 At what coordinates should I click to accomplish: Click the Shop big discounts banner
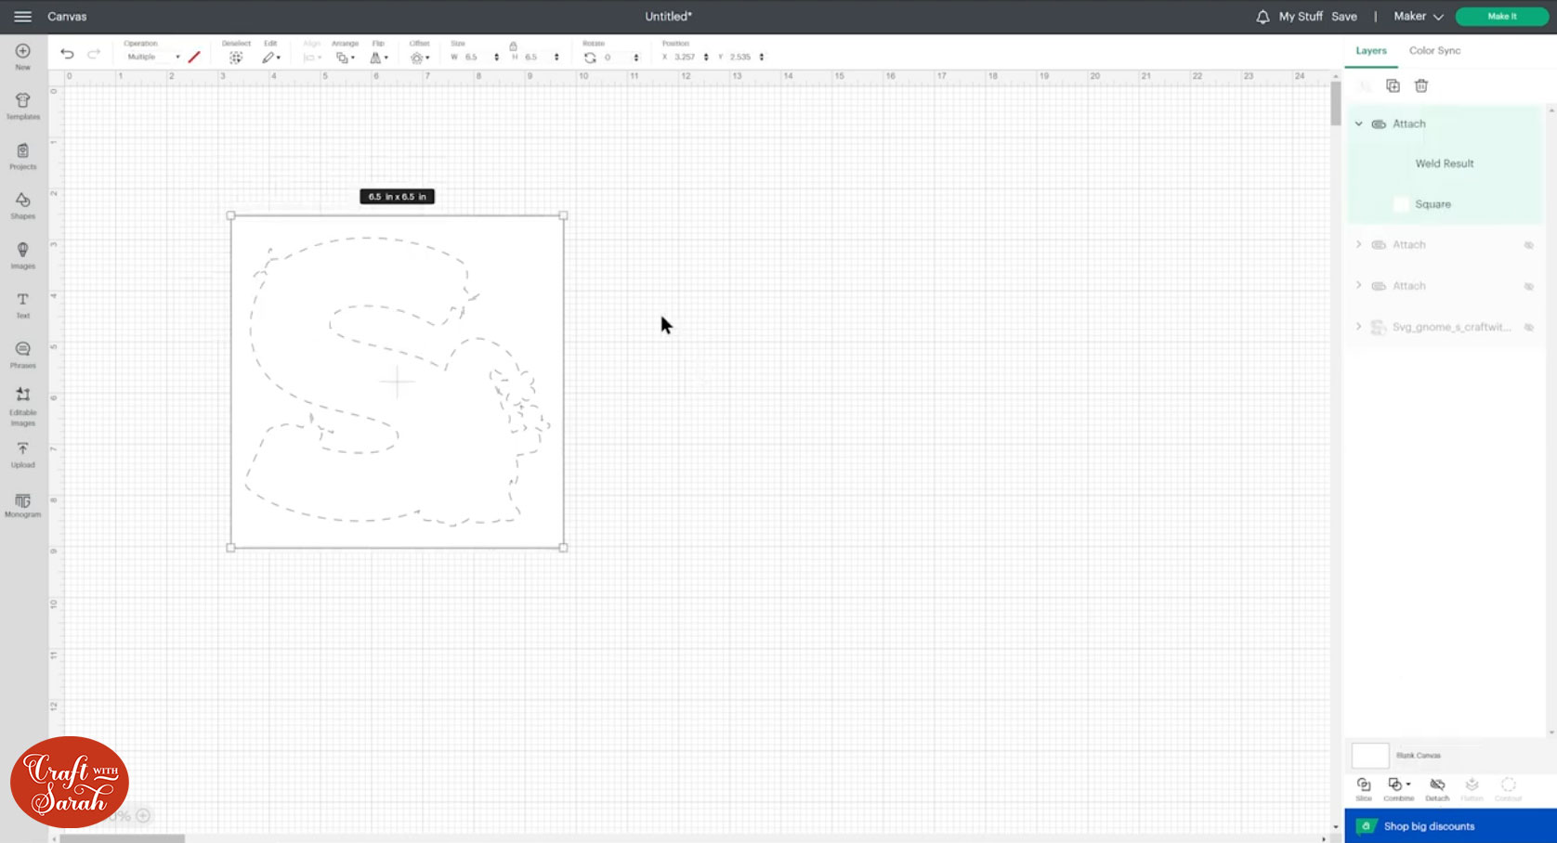1450,826
